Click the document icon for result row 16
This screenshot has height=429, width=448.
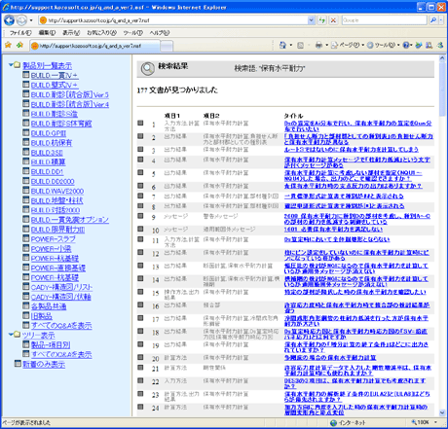click(140, 304)
